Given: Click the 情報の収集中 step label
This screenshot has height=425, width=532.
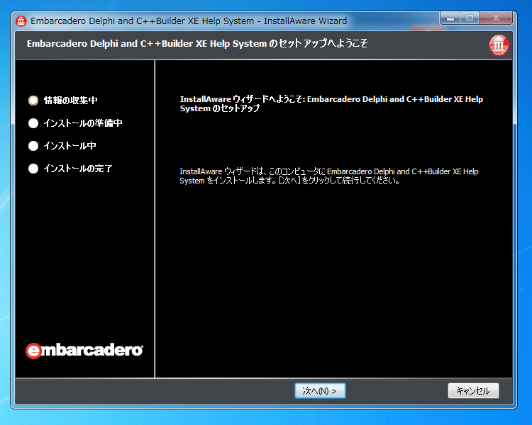Looking at the screenshot, I should click(x=70, y=101).
